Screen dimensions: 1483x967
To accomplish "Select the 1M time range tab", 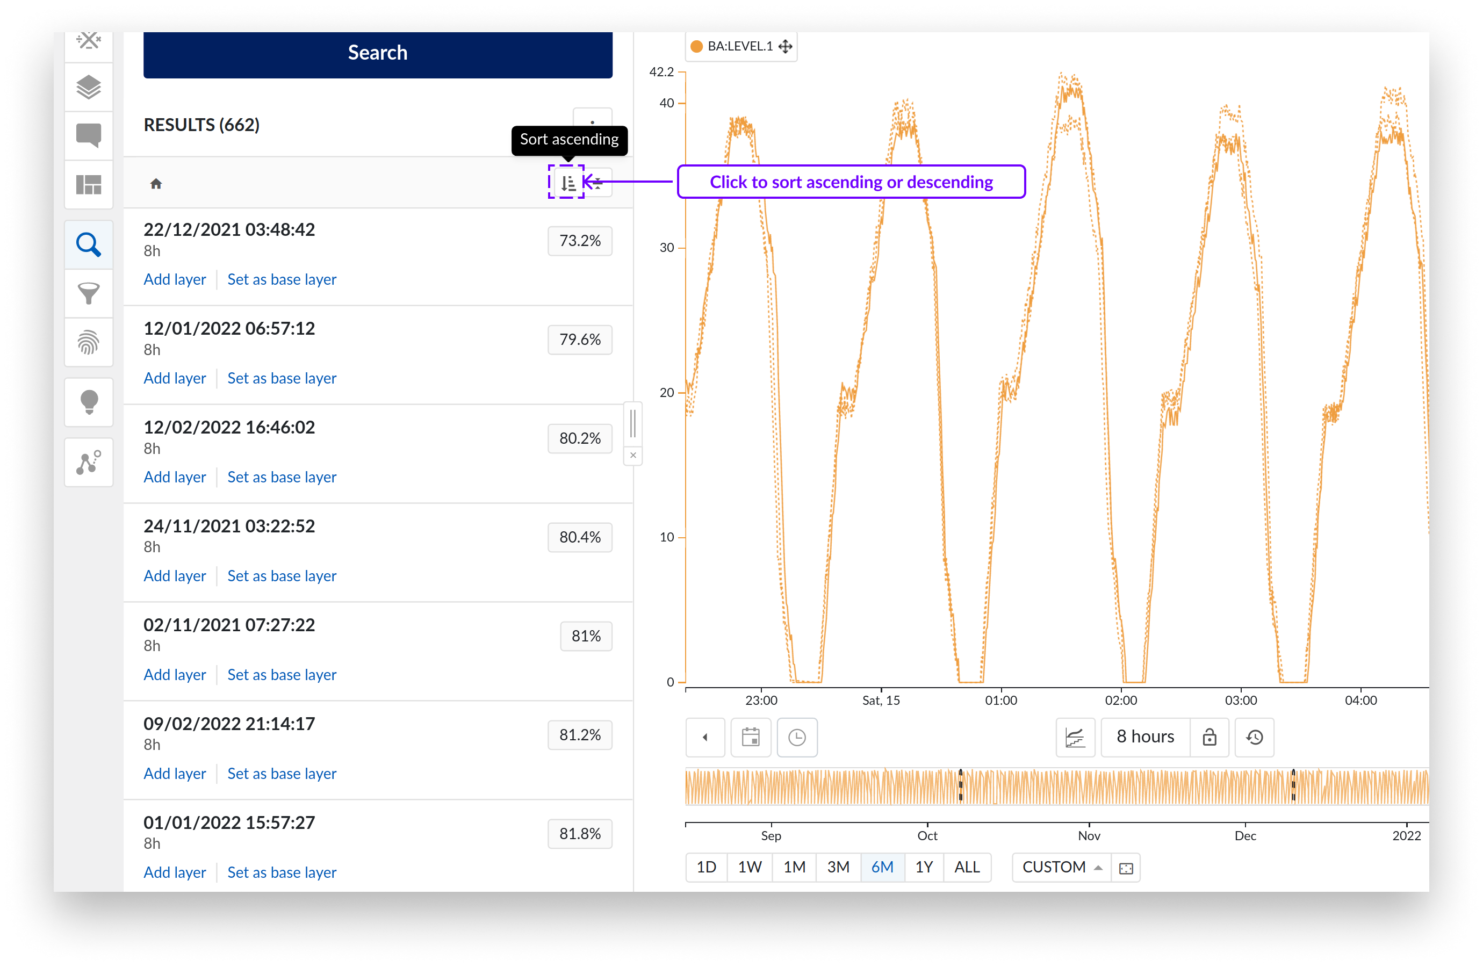I will tap(794, 867).
